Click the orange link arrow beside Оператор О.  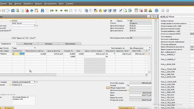point(10,85)
